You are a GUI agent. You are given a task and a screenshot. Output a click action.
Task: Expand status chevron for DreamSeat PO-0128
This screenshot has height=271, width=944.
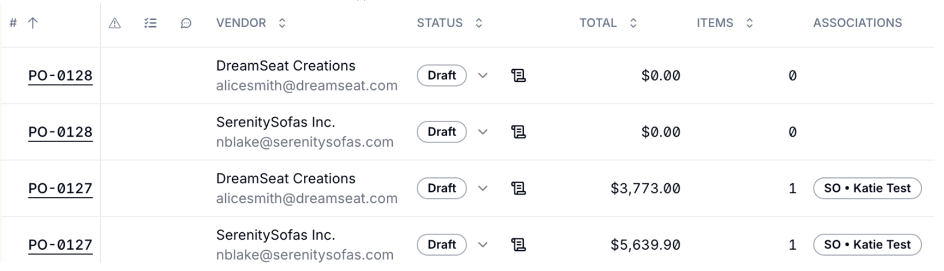point(483,75)
